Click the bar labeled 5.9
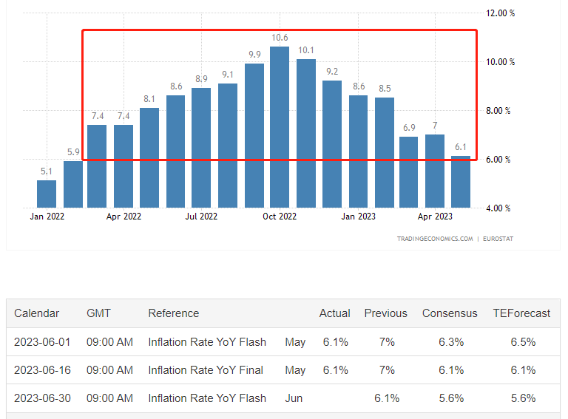Image resolution: width=568 pixels, height=419 pixels. (x=73, y=184)
